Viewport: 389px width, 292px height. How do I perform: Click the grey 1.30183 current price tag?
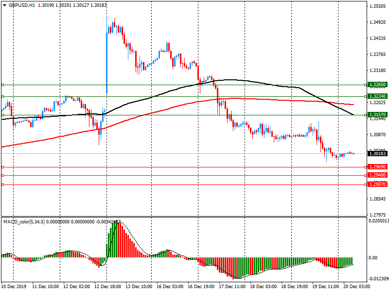(377, 154)
